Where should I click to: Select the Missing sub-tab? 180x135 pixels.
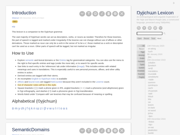click(141, 55)
